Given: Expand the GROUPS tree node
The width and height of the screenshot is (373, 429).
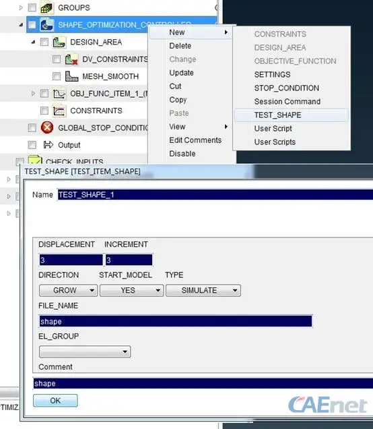Looking at the screenshot, I should coord(21,8).
